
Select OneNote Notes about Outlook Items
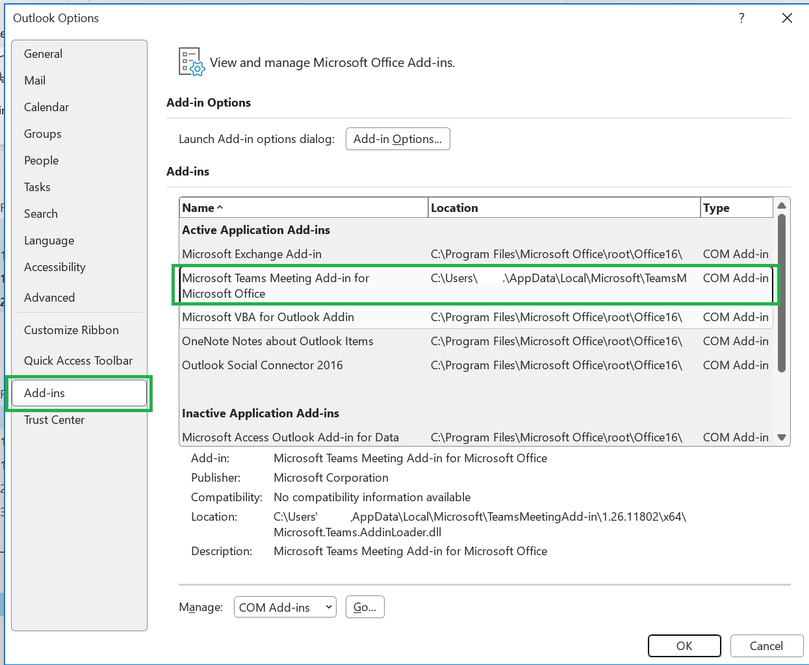pos(476,341)
